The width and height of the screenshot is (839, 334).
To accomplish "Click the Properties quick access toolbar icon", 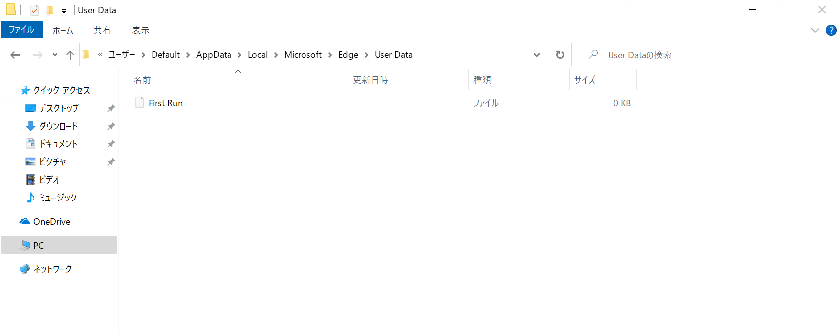I will 34,10.
